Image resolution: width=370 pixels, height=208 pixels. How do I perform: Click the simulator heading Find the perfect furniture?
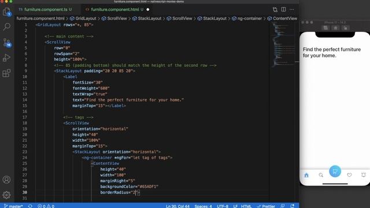pyautogui.click(x=332, y=53)
